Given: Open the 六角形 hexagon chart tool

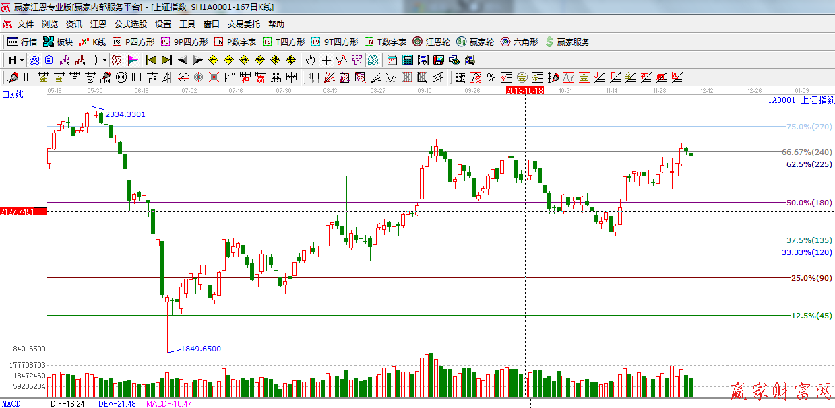Looking at the screenshot, I should pyautogui.click(x=519, y=42).
